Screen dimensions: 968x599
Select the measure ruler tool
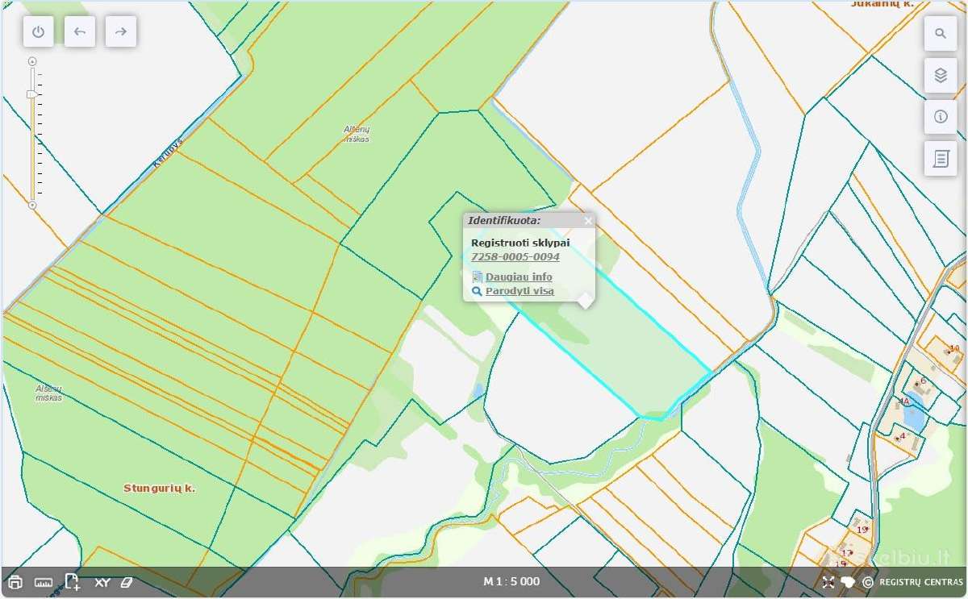tap(44, 582)
